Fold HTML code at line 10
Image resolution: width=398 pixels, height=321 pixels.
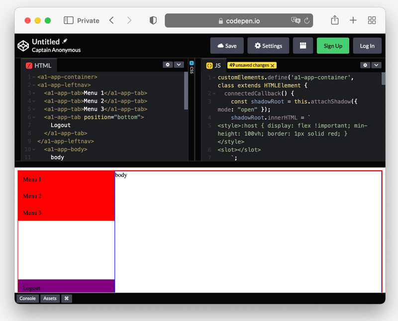tap(34, 149)
